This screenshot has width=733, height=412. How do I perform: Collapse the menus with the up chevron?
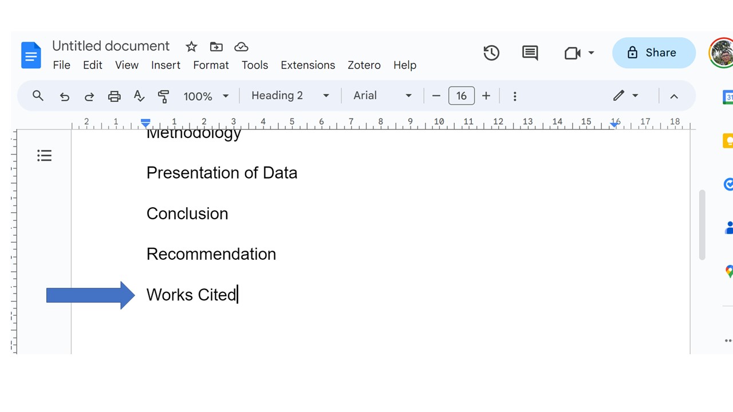(x=674, y=96)
